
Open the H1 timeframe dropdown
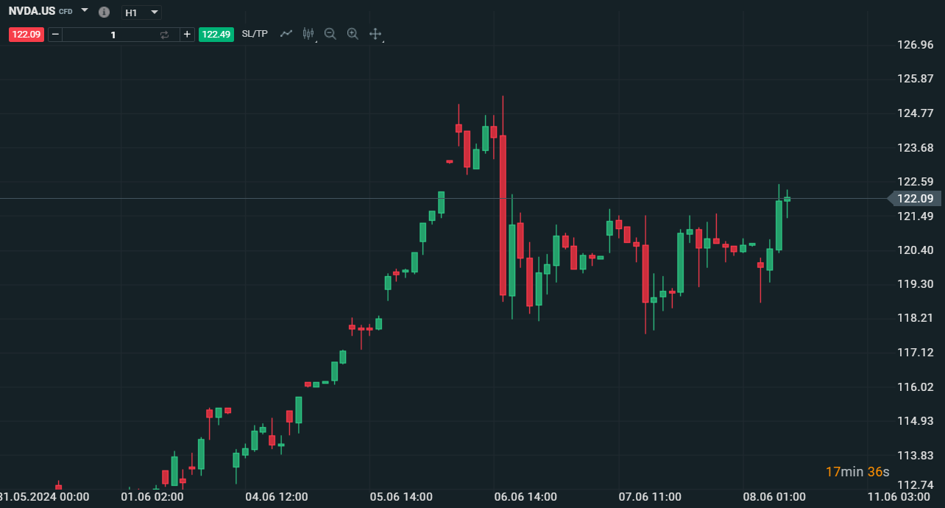(x=142, y=13)
